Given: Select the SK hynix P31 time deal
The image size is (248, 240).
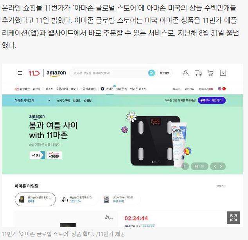Looking at the screenshot, I should 35,199.
